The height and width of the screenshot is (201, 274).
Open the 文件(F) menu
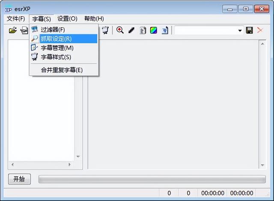click(16, 19)
